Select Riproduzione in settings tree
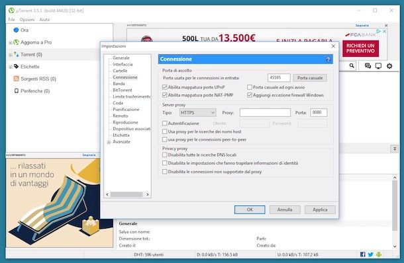Viewport: 404px width, 263px height. tap(125, 122)
